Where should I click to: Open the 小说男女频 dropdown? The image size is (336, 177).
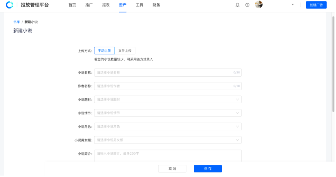point(168,140)
